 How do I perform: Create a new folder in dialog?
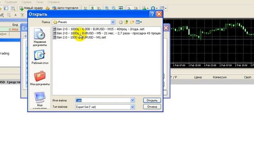pos(132,22)
